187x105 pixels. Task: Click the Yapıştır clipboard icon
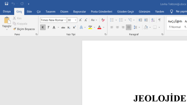click(7, 20)
